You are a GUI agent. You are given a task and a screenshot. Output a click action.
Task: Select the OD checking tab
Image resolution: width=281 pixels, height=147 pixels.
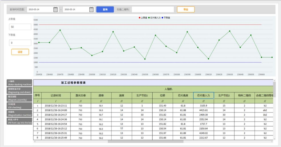[x=19, y=105]
